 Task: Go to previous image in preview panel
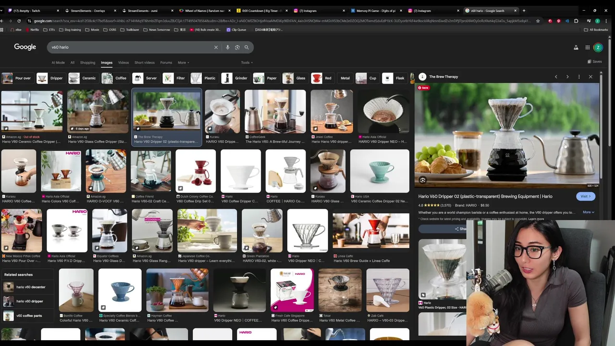[x=556, y=77]
